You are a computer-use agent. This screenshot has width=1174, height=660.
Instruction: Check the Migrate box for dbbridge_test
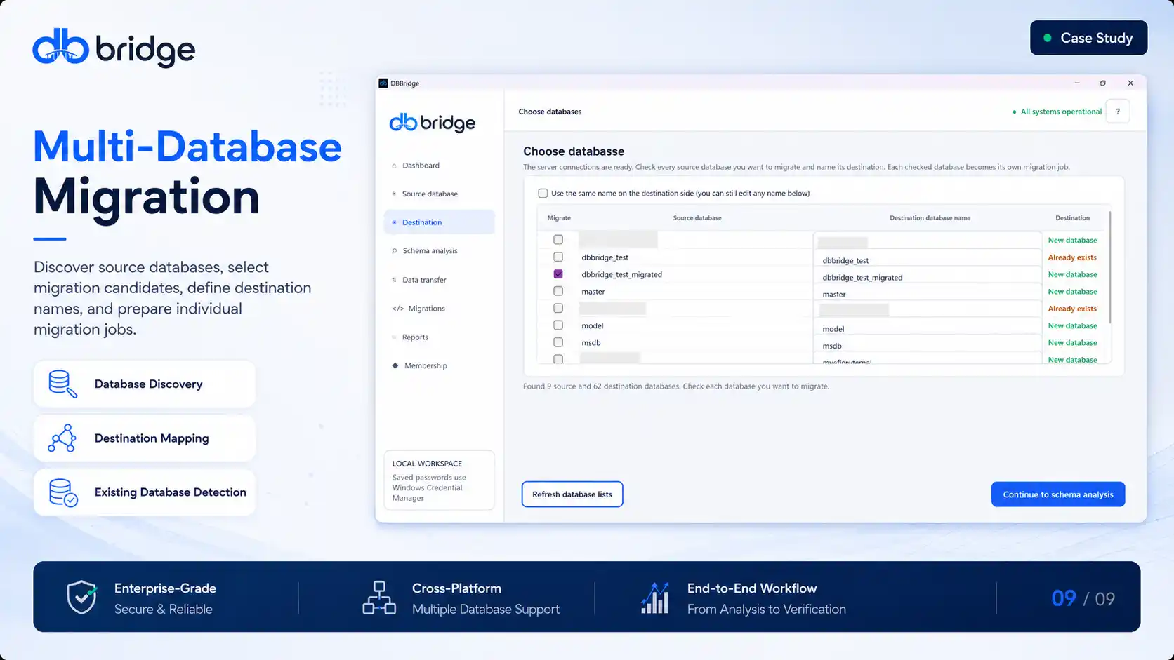[x=558, y=257]
